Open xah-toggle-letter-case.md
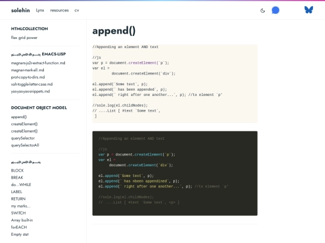 point(32,84)
